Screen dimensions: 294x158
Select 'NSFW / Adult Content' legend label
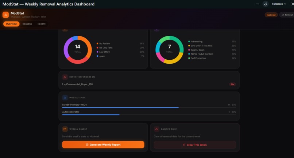click(x=202, y=54)
